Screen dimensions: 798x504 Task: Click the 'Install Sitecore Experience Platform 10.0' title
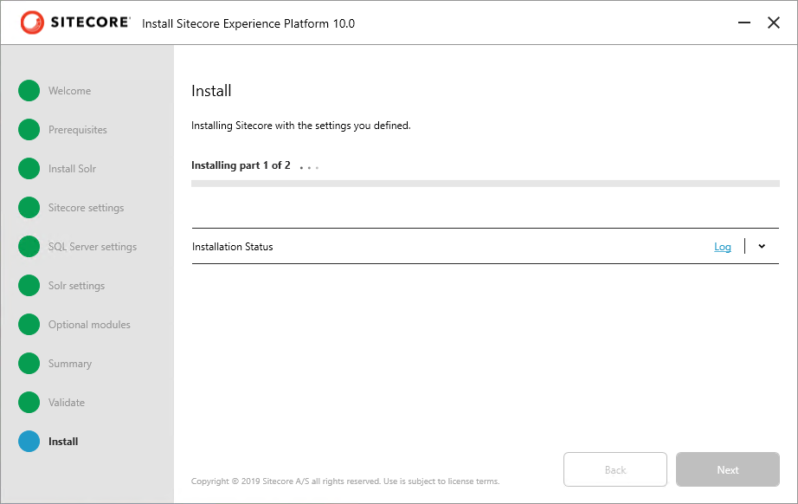(x=248, y=24)
